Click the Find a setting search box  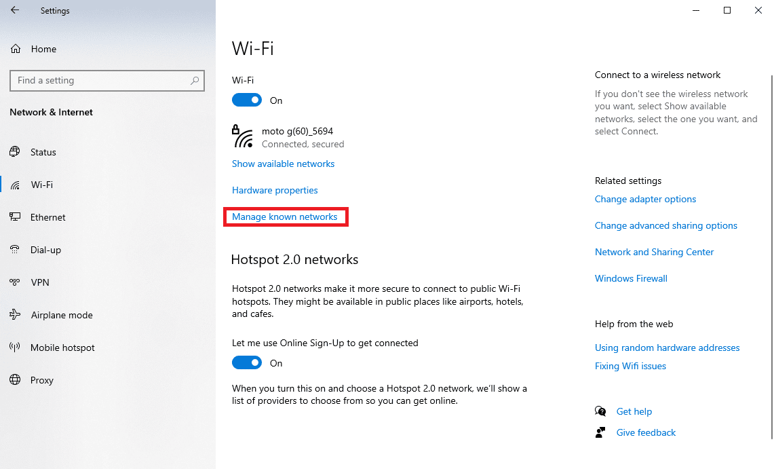[x=107, y=81]
